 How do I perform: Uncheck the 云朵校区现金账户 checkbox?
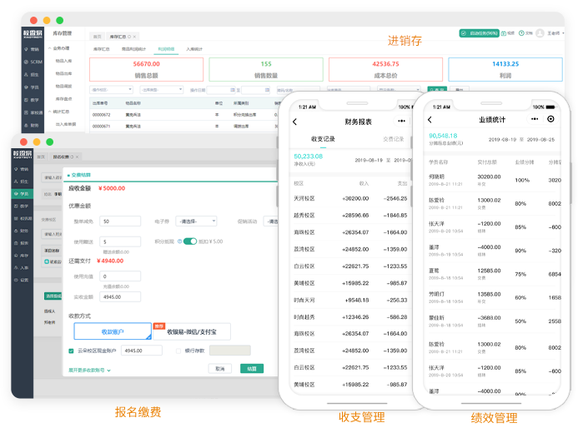tap(71, 351)
